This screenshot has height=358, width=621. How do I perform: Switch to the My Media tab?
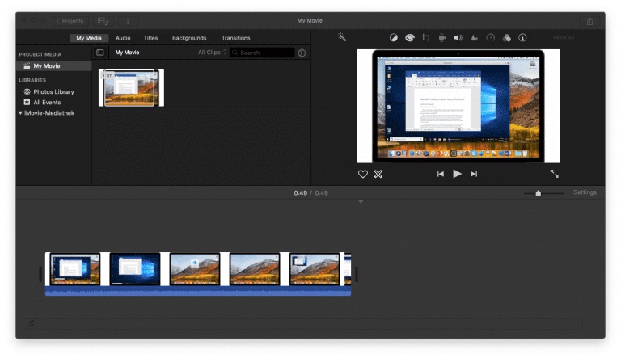89,38
